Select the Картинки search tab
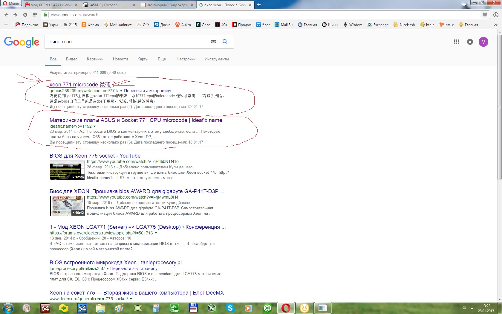 (x=95, y=59)
